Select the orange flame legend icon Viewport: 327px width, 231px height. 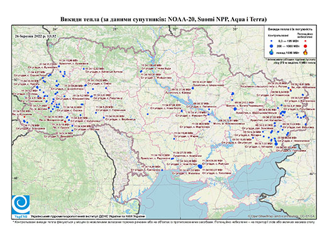point(305,52)
